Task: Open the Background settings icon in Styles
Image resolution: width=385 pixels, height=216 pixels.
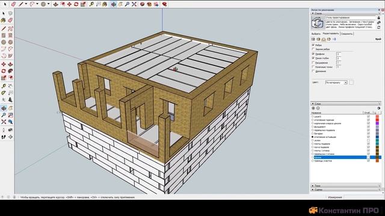Action: [x=324, y=39]
